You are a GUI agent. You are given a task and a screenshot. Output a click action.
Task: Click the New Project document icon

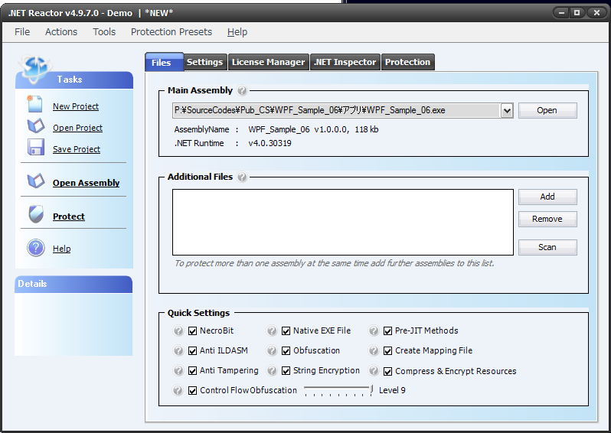point(34,104)
